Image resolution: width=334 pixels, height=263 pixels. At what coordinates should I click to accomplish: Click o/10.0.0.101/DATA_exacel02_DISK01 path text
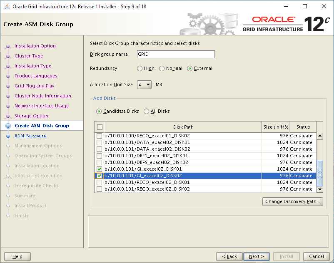[x=147, y=142]
